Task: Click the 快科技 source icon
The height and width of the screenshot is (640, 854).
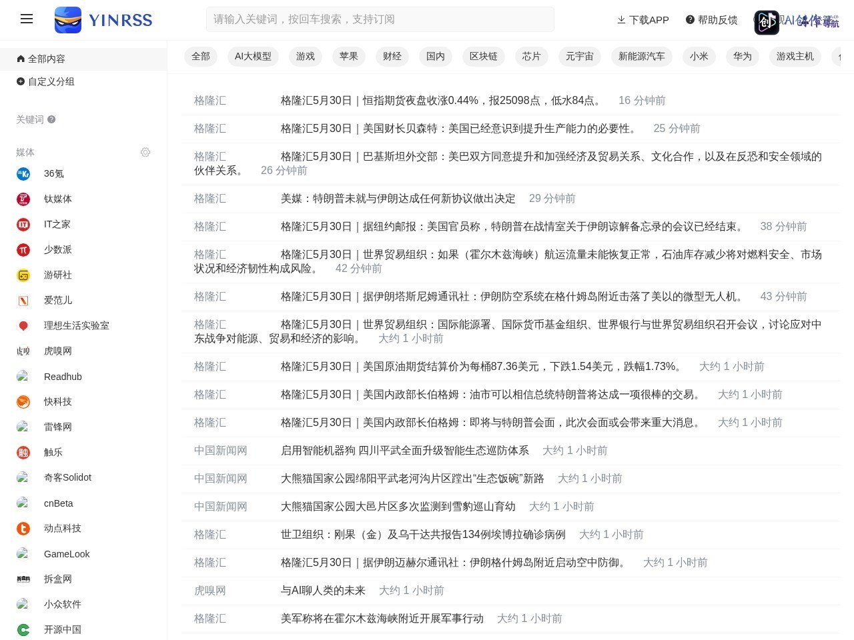Action: pos(23,402)
